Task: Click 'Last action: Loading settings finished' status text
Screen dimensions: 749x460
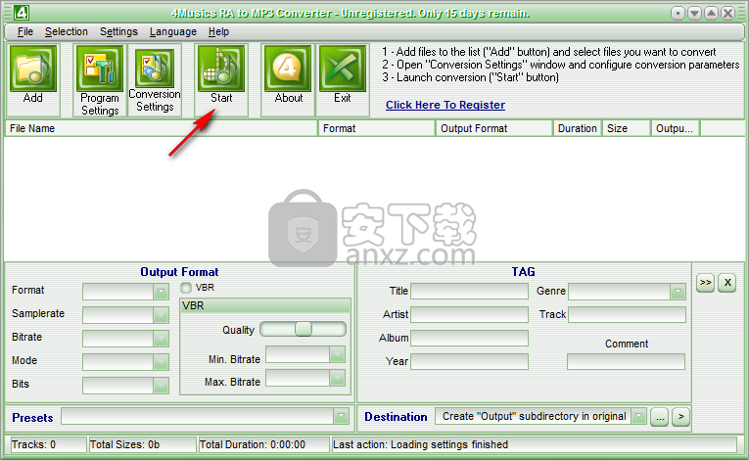Action: (x=420, y=444)
